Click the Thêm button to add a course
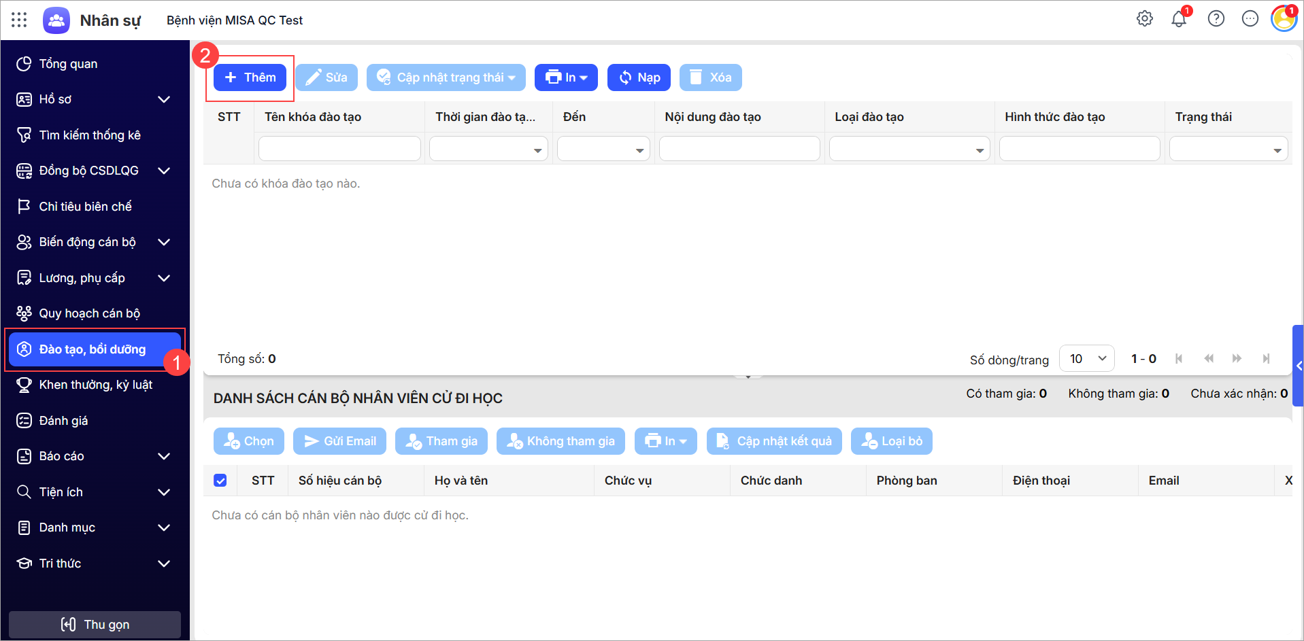 250,77
